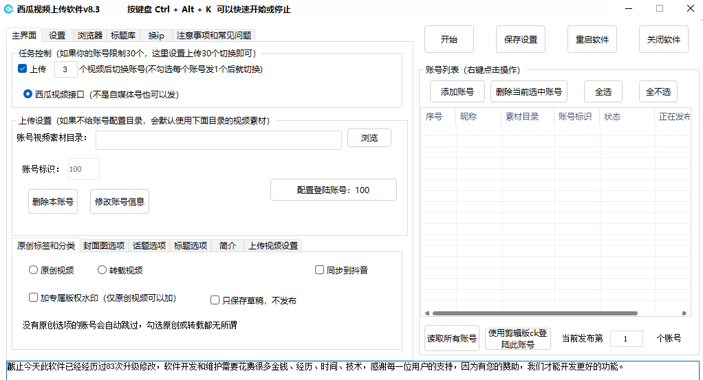The height and width of the screenshot is (380, 703).
Task: Click the 修改账号信息 button
Action: [120, 201]
